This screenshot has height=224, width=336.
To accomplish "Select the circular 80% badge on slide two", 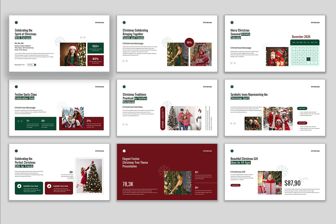I will coord(189,43).
